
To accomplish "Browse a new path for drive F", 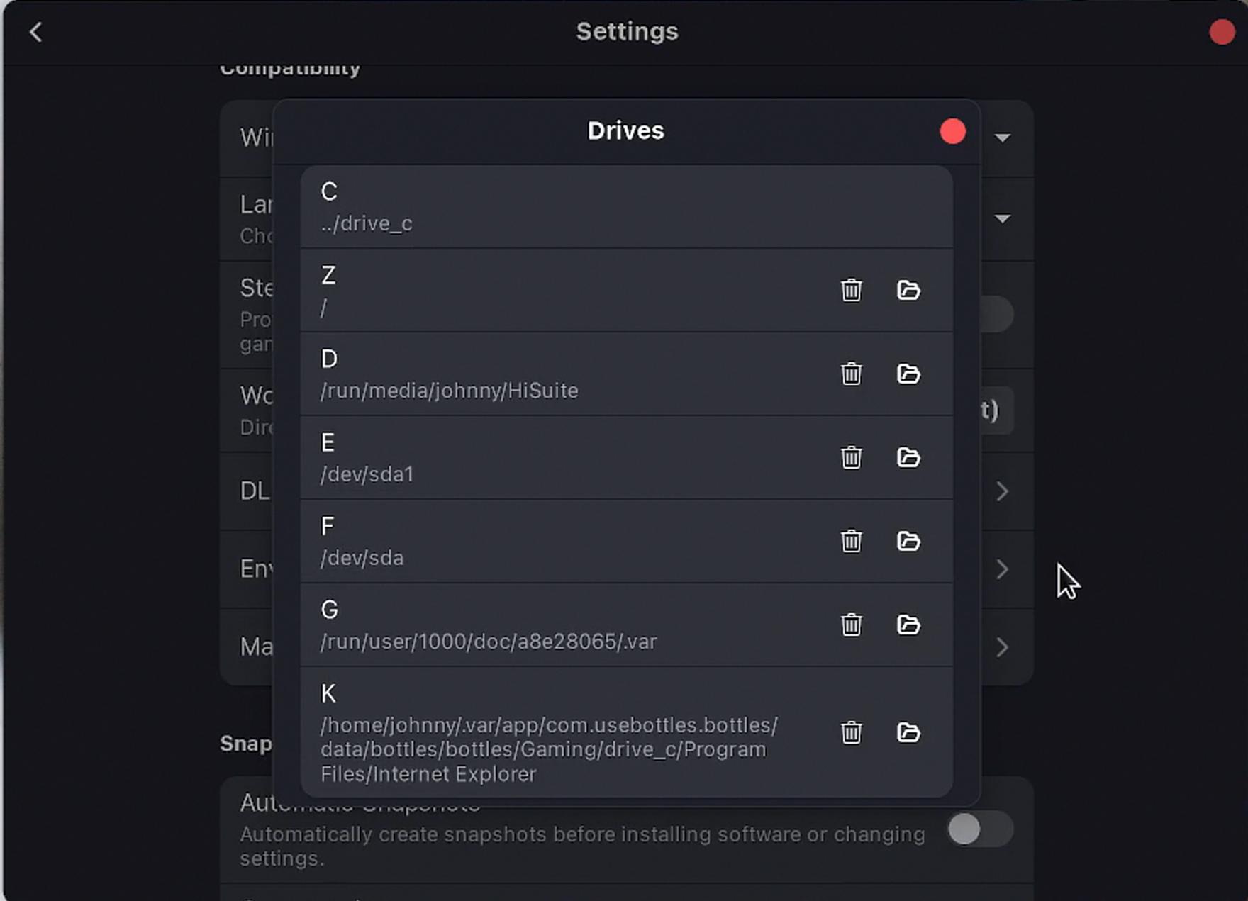I will tap(910, 542).
